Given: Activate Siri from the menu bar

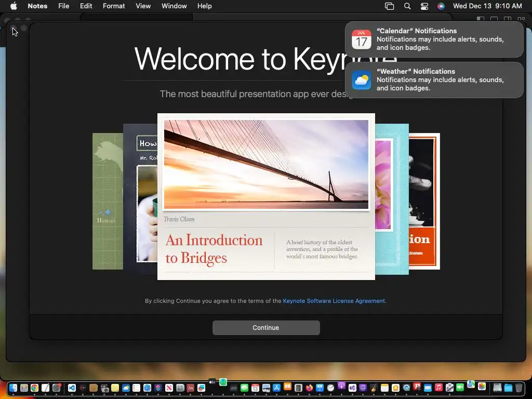Looking at the screenshot, I should pos(441,6).
